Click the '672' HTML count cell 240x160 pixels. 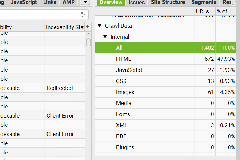pyautogui.click(x=205, y=59)
